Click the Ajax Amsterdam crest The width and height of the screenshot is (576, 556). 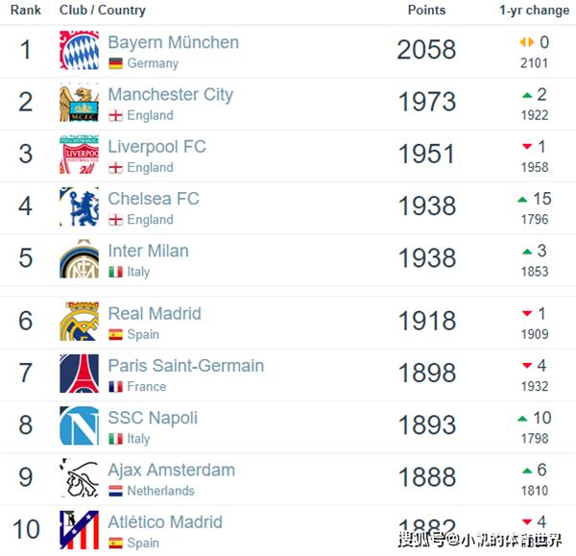point(80,477)
